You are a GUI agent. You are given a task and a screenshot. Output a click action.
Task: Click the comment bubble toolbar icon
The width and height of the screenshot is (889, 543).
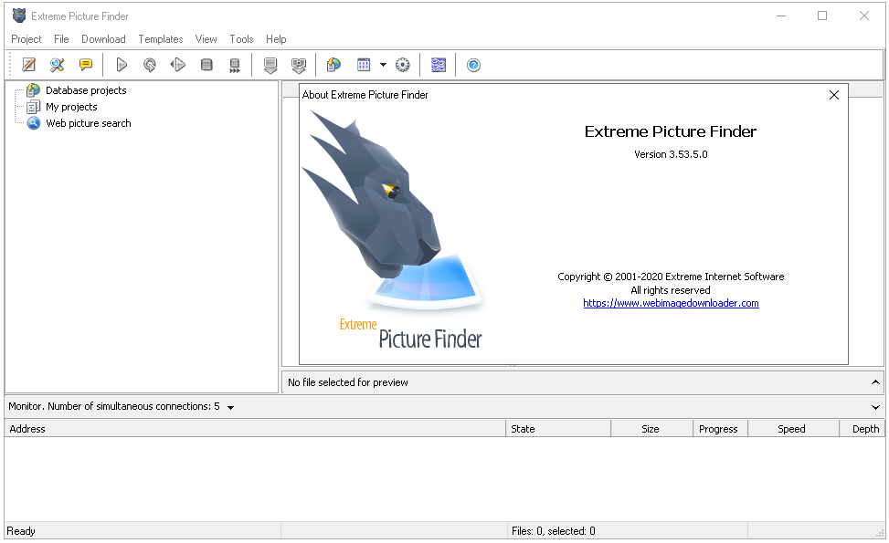[86, 65]
